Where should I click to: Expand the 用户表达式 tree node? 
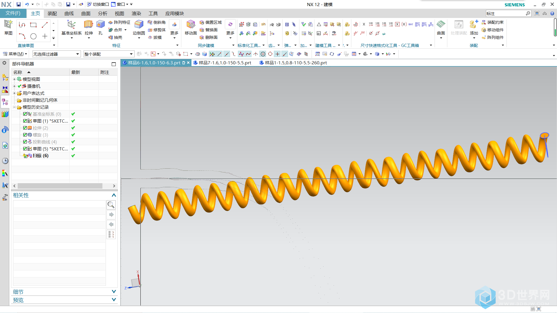tap(14, 93)
